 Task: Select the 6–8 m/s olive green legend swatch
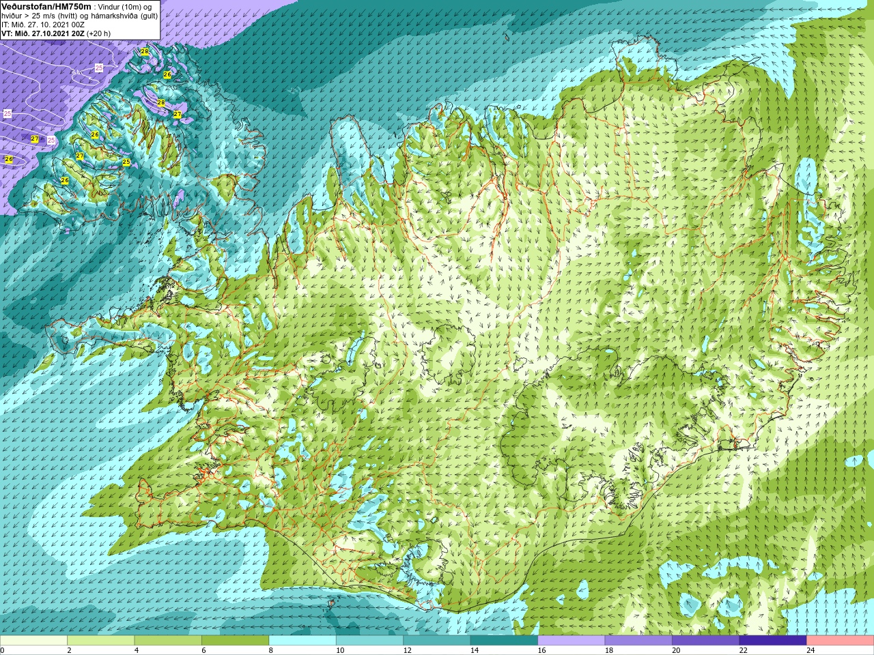[x=235, y=641]
